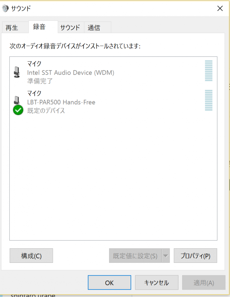Viewport: 230px width, 297px height.
Task: Open the サウンド tab
Action: [71, 27]
